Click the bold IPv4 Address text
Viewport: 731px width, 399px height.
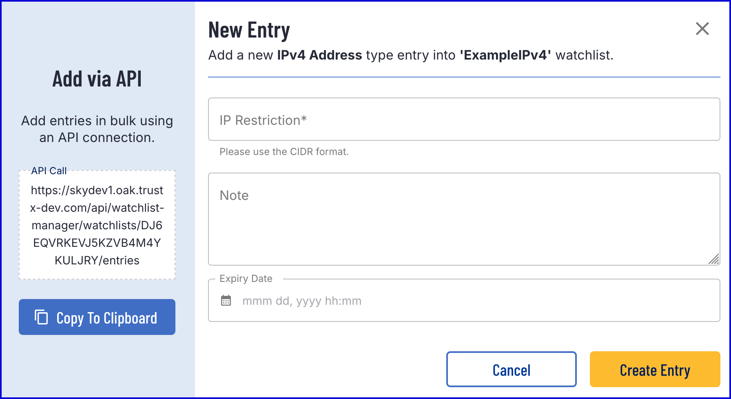pyautogui.click(x=319, y=55)
